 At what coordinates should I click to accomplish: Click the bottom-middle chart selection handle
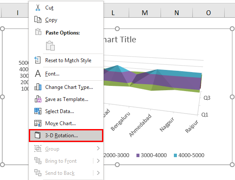(117, 165)
